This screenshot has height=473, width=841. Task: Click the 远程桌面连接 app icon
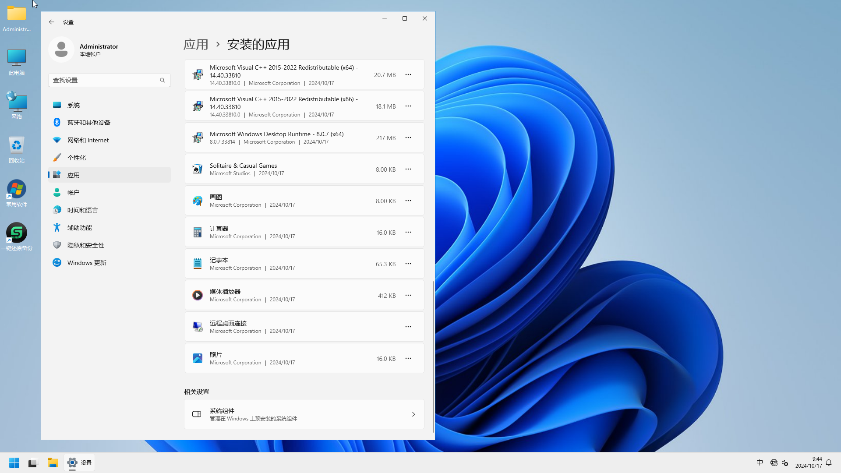click(x=198, y=327)
